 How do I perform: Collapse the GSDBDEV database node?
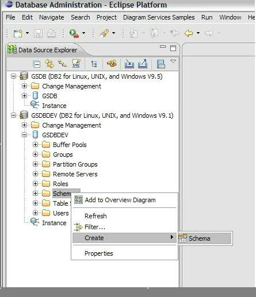(x=24, y=135)
